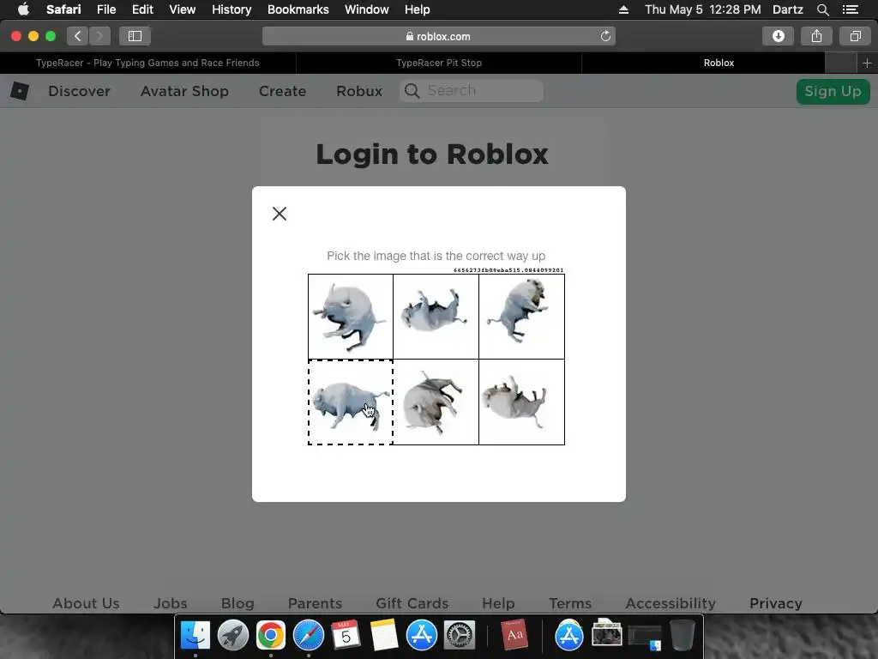Open the History menu
878x659 pixels.
point(232,9)
